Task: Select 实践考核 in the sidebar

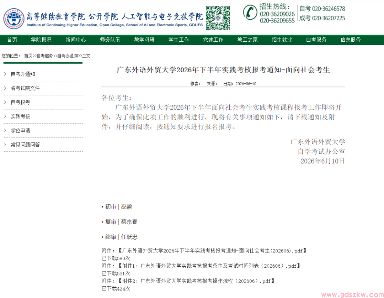Action: pyautogui.click(x=20, y=116)
